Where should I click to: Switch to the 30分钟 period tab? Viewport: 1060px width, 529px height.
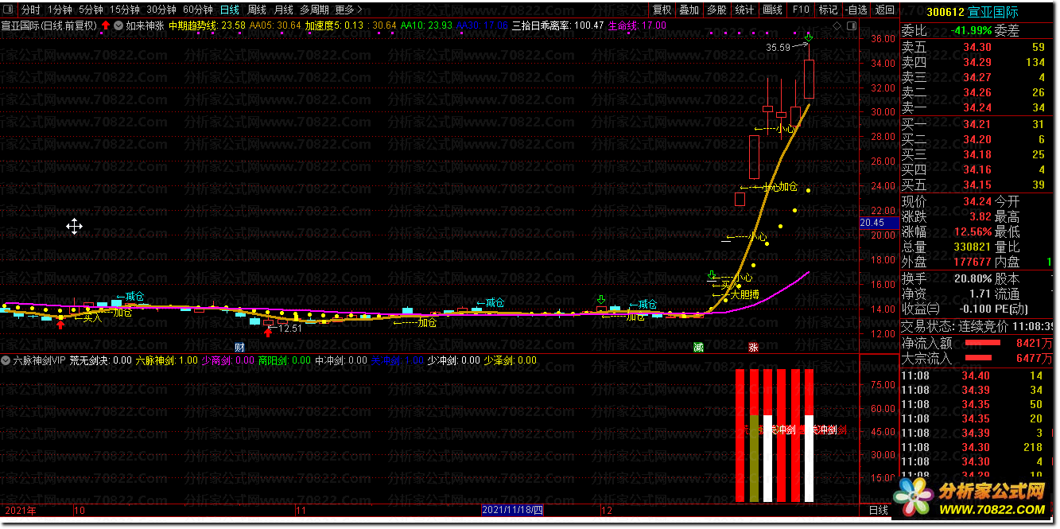pos(161,10)
